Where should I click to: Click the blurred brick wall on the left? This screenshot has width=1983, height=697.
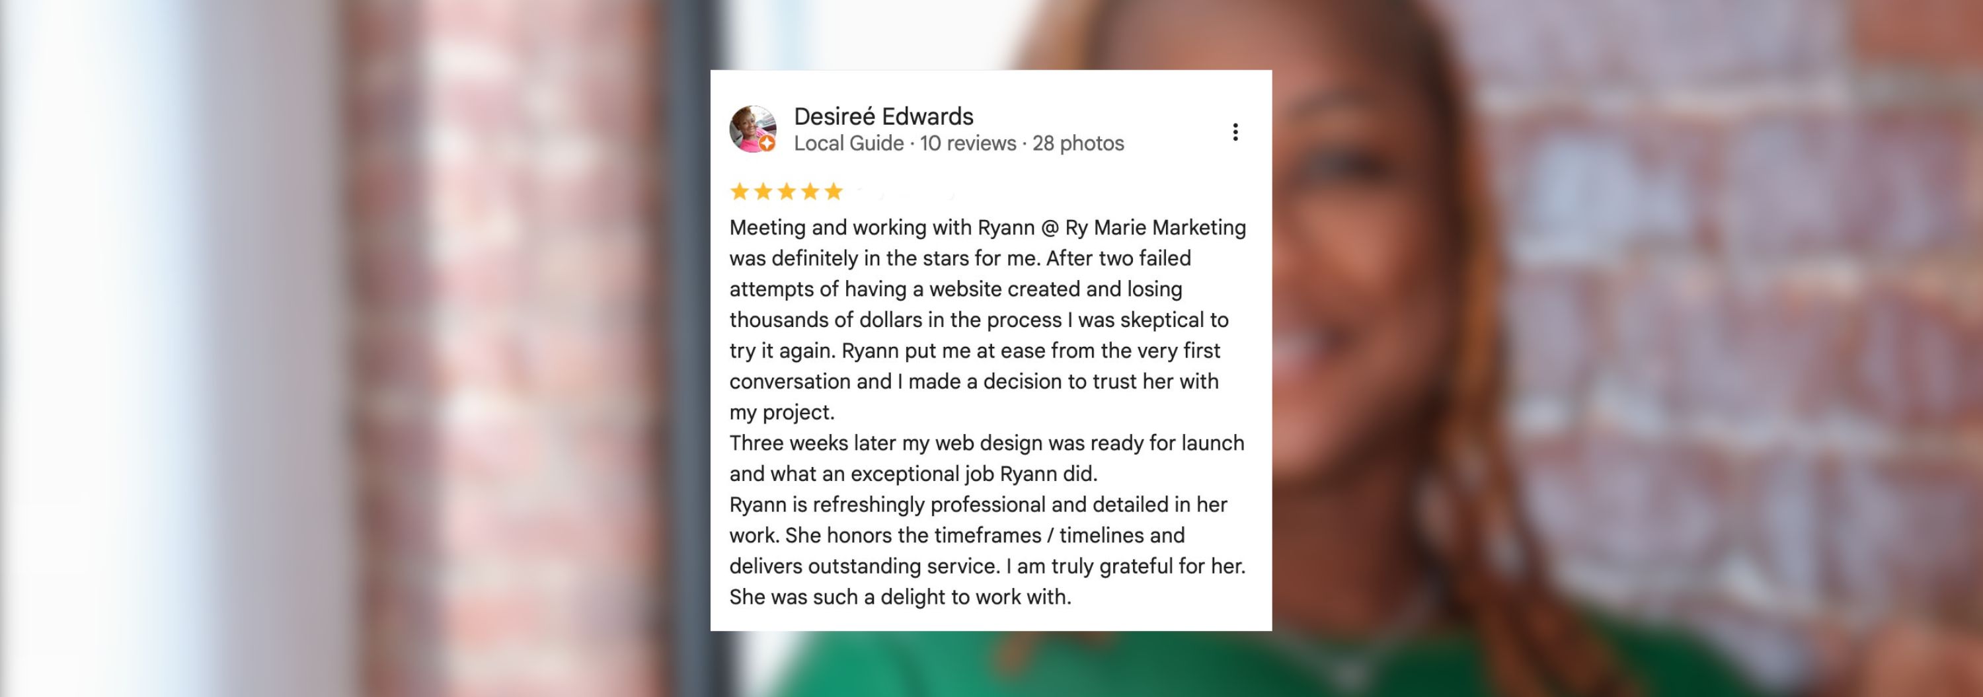(477, 346)
